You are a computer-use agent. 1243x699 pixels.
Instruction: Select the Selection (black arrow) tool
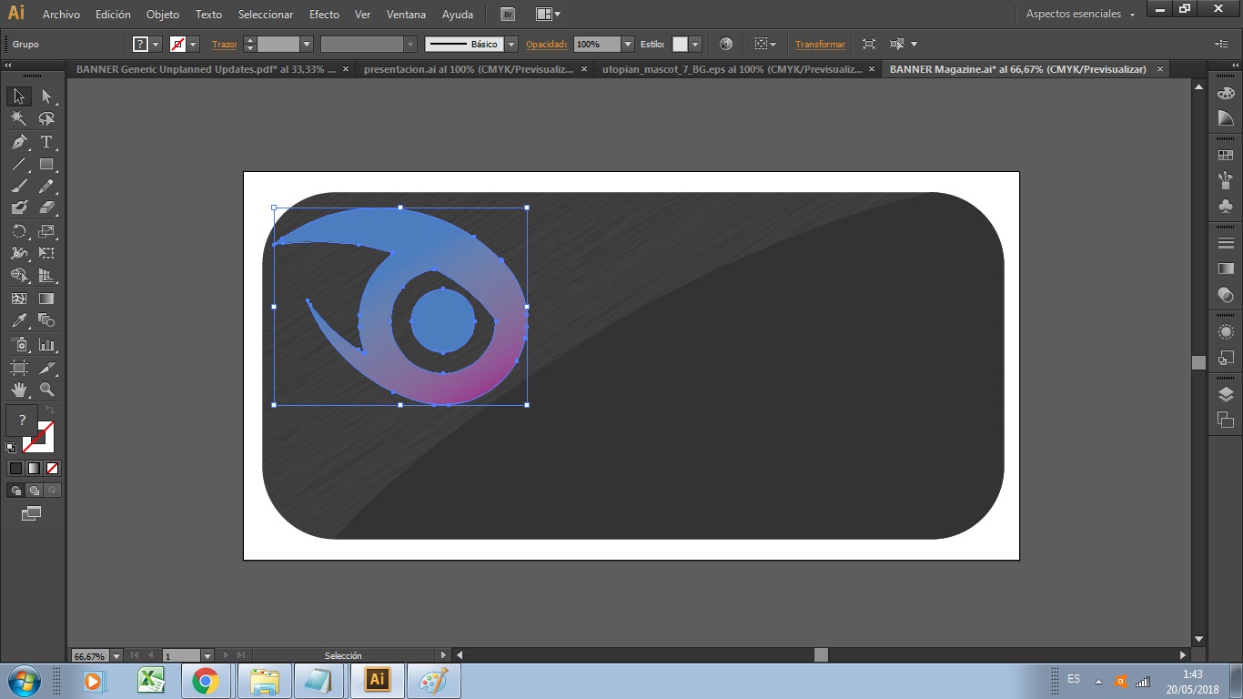tap(19, 96)
